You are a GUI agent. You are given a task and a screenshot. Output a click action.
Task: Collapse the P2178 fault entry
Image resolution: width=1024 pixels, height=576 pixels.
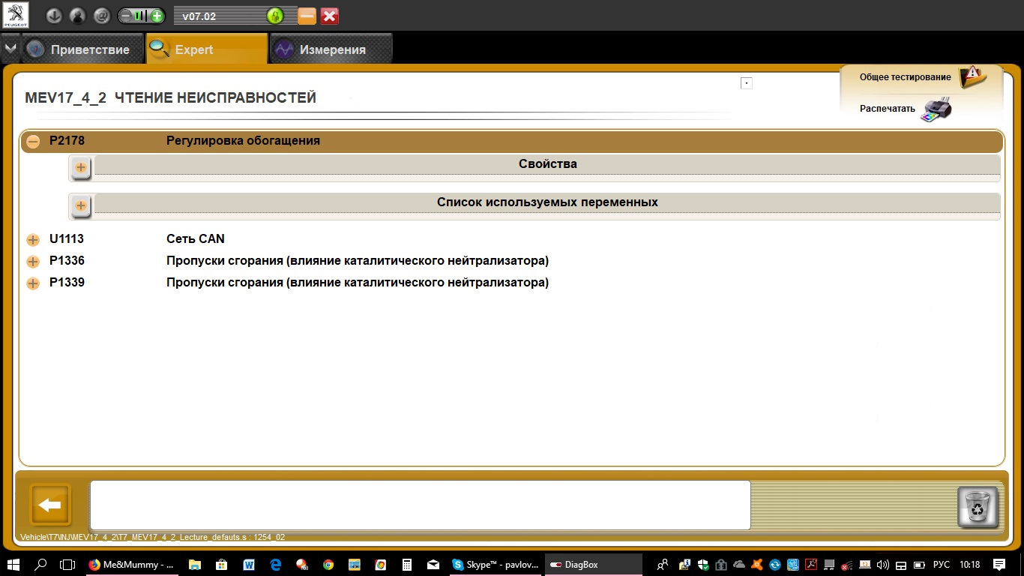(33, 141)
